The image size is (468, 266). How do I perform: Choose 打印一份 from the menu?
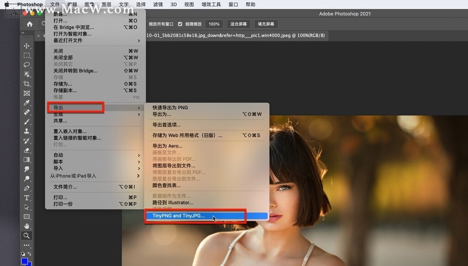(96, 204)
